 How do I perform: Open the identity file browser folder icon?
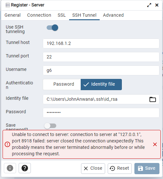tap(153, 99)
